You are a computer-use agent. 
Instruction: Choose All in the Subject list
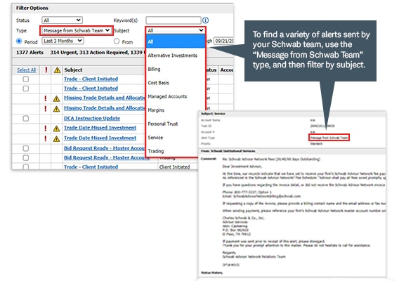[176, 41]
